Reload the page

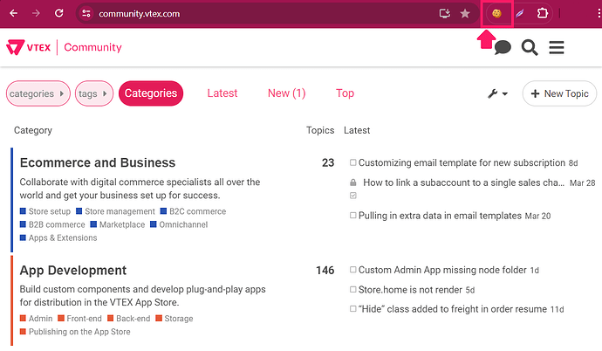pyautogui.click(x=58, y=14)
